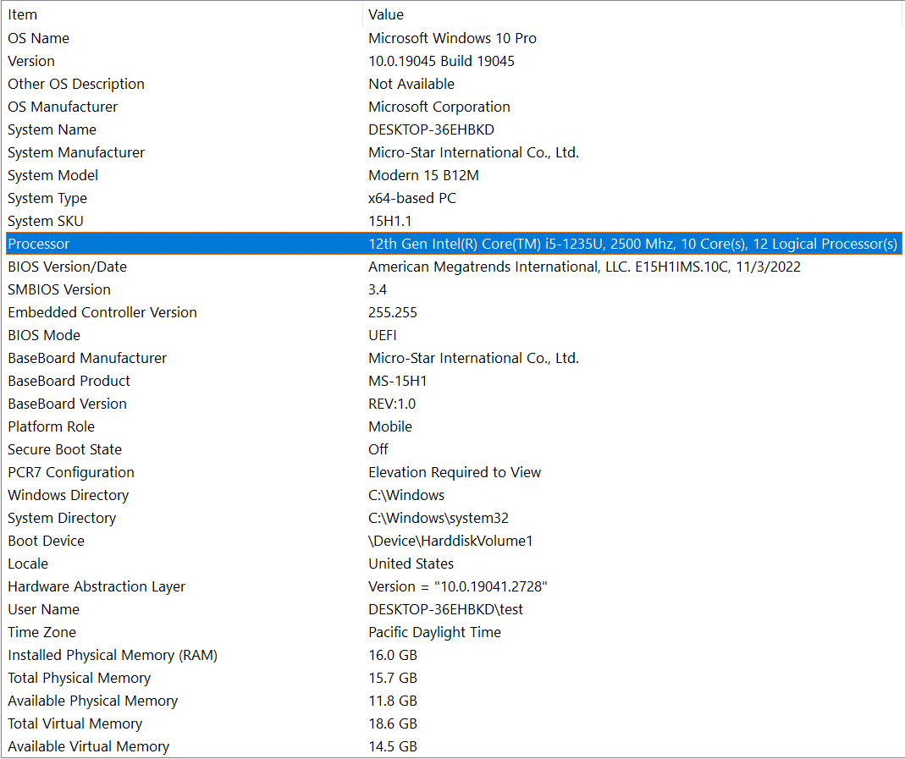The width and height of the screenshot is (905, 759).
Task: Click the Pacific Daylight Time value
Action: (x=434, y=632)
